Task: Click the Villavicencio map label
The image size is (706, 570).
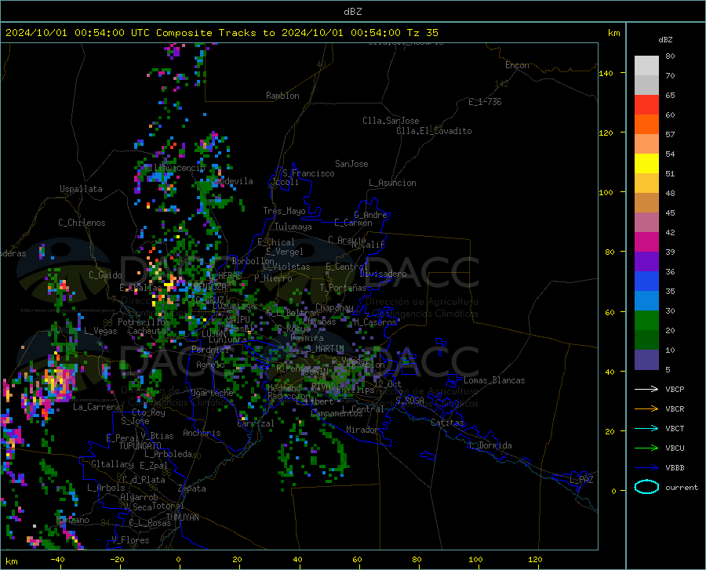Action: pos(175,168)
